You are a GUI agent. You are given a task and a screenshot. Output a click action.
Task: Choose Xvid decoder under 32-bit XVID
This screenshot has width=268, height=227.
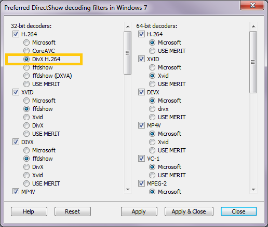click(26, 117)
